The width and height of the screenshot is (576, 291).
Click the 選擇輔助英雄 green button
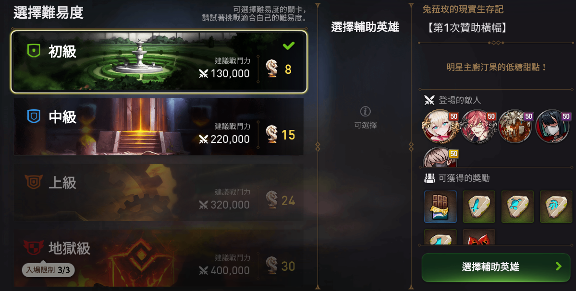point(496,267)
